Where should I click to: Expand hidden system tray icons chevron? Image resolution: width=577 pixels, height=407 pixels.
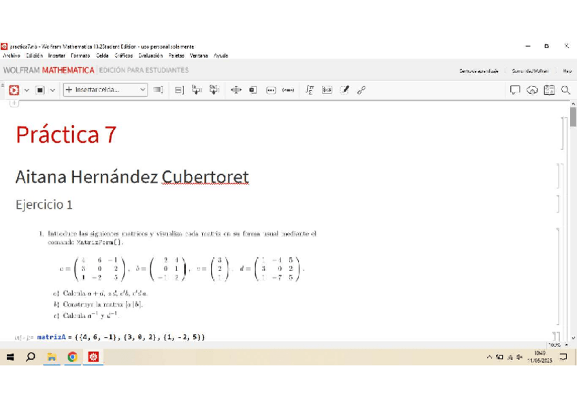point(489,357)
